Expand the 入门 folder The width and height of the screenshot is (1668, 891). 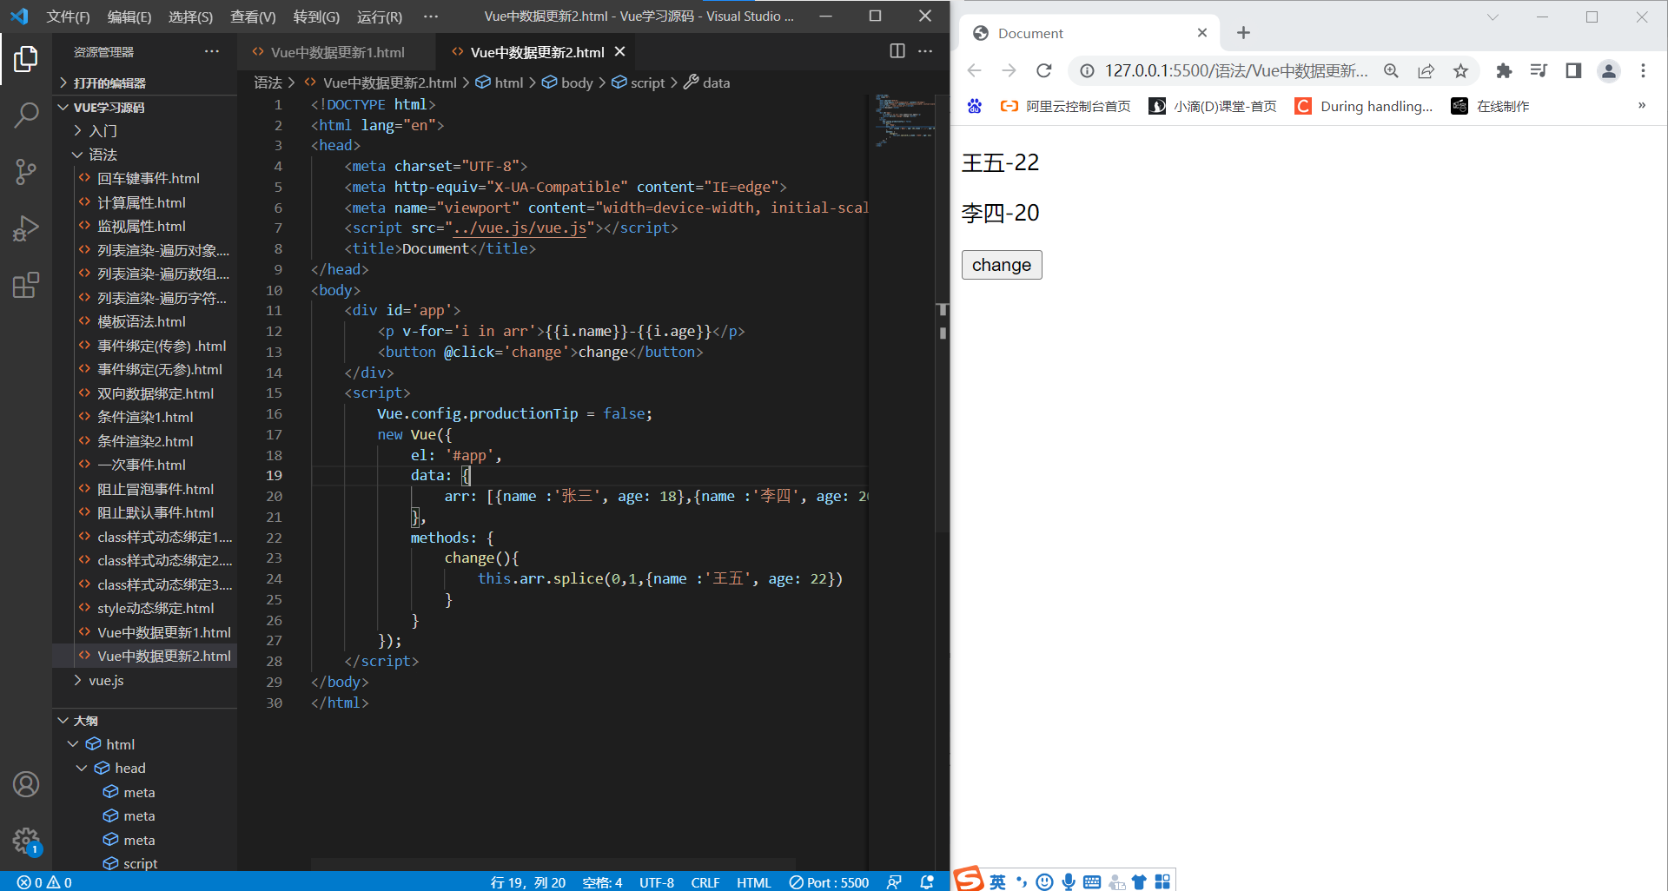[144, 130]
